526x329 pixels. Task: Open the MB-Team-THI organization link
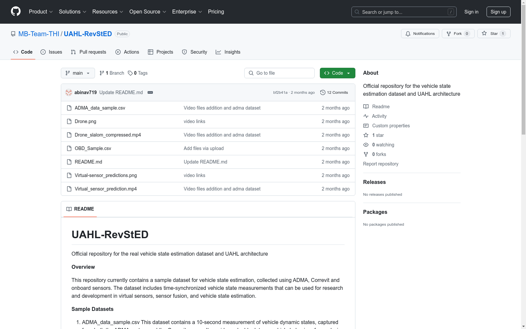click(x=39, y=34)
